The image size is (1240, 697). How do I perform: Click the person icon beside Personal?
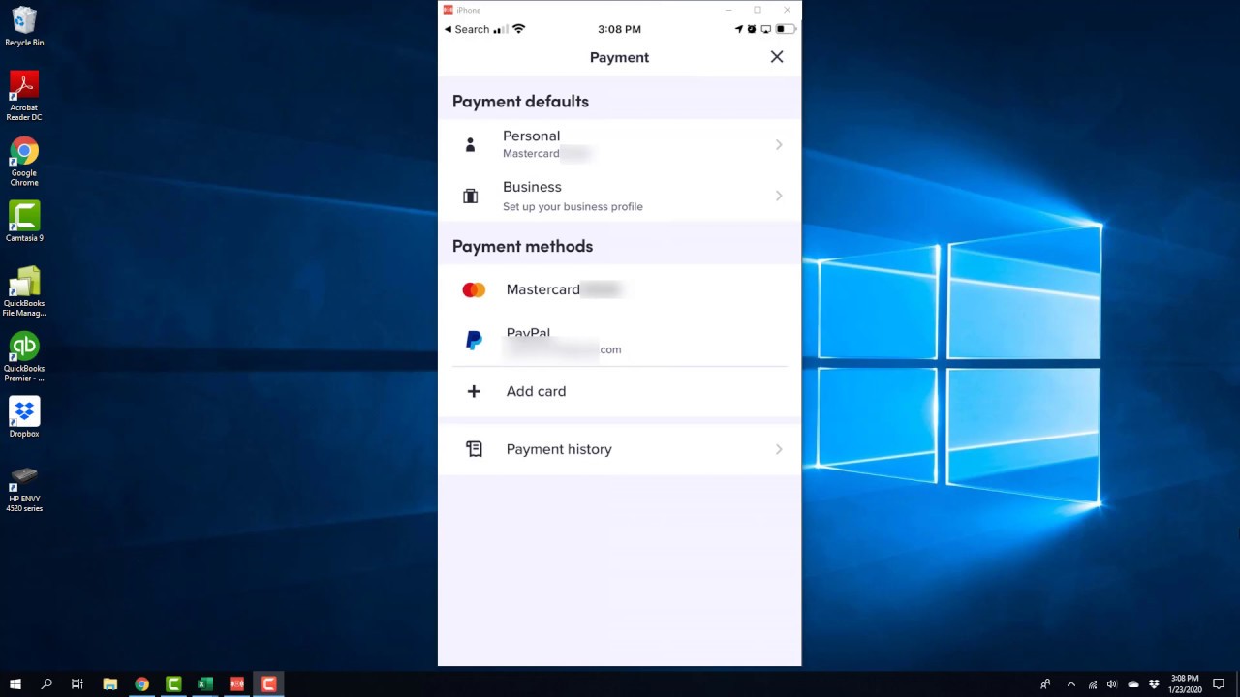click(470, 144)
